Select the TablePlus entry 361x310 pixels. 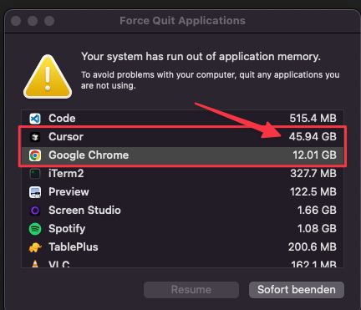(74, 247)
